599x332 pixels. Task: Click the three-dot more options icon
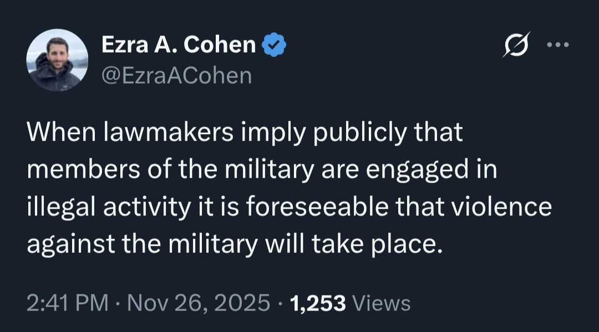pyautogui.click(x=559, y=45)
